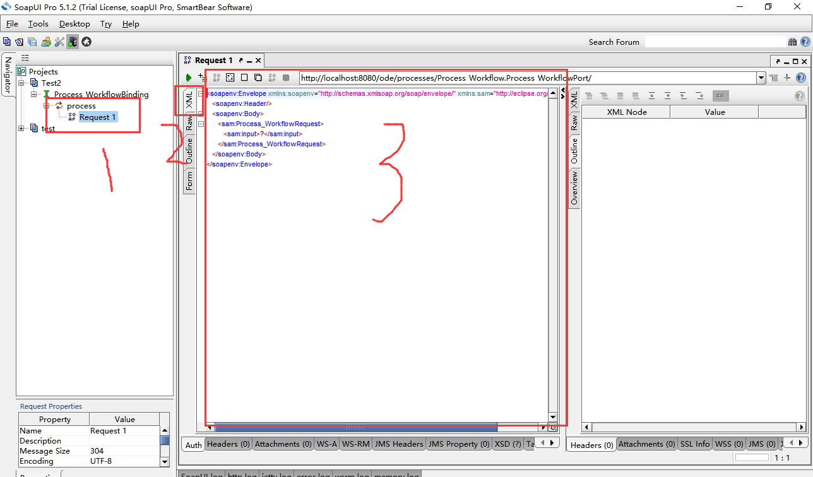Click the Save All Projects toolbar icon

click(x=32, y=42)
